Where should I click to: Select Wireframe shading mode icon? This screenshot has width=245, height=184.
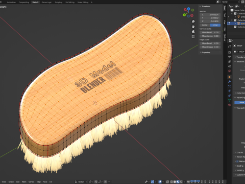171,182
